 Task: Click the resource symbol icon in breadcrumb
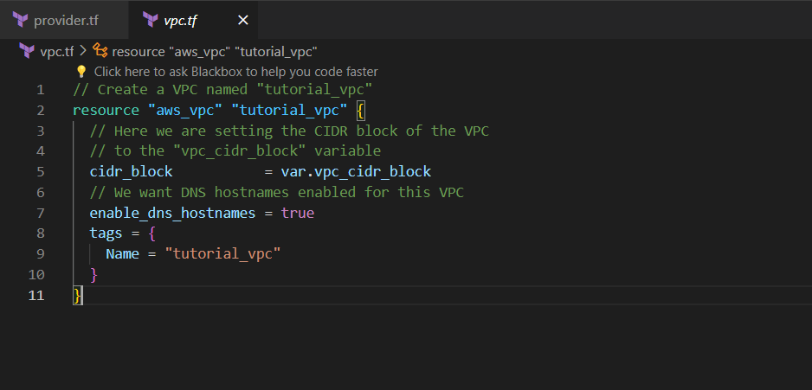pos(100,51)
